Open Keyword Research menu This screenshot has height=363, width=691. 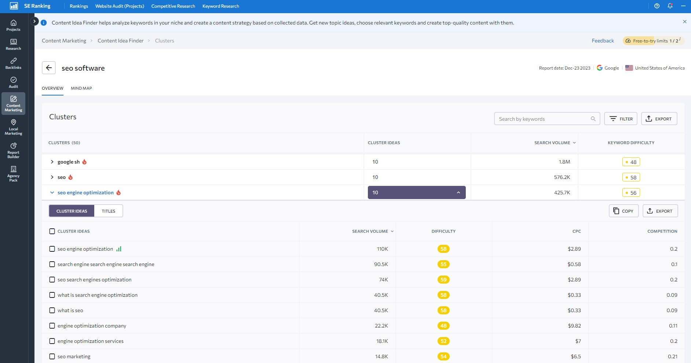click(221, 6)
